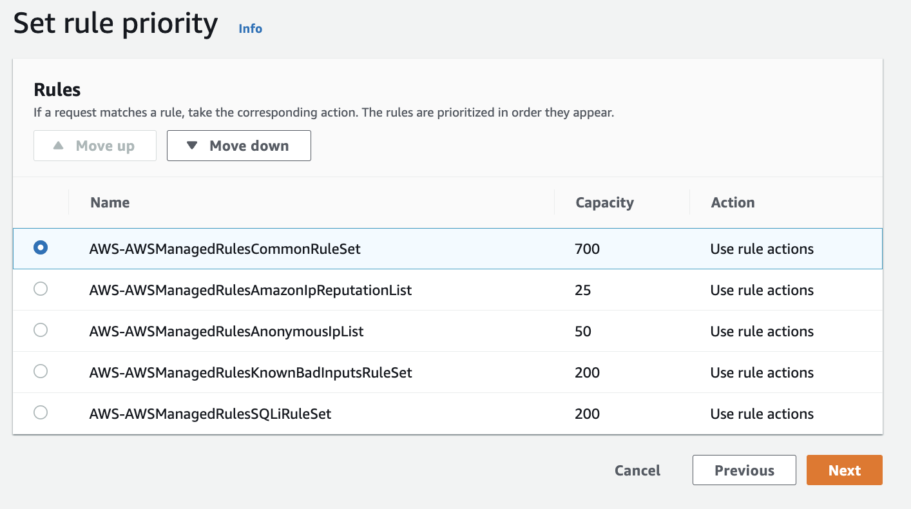Click the AWS-AWSManagedRulesSQLiRuleSet rule name
The image size is (911, 509).
point(210,414)
